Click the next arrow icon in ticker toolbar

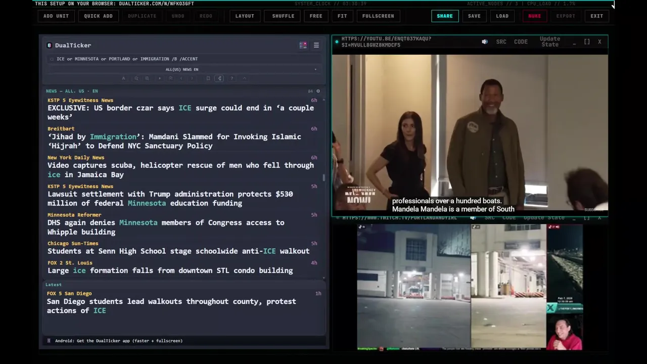(x=192, y=78)
